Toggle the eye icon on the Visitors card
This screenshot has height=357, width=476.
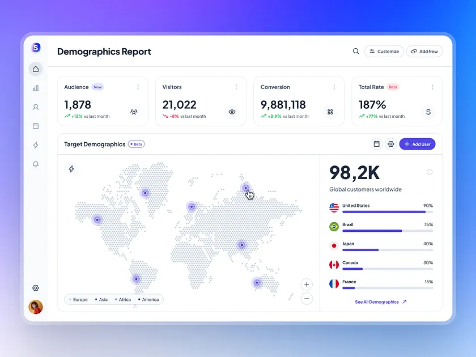pyautogui.click(x=232, y=112)
